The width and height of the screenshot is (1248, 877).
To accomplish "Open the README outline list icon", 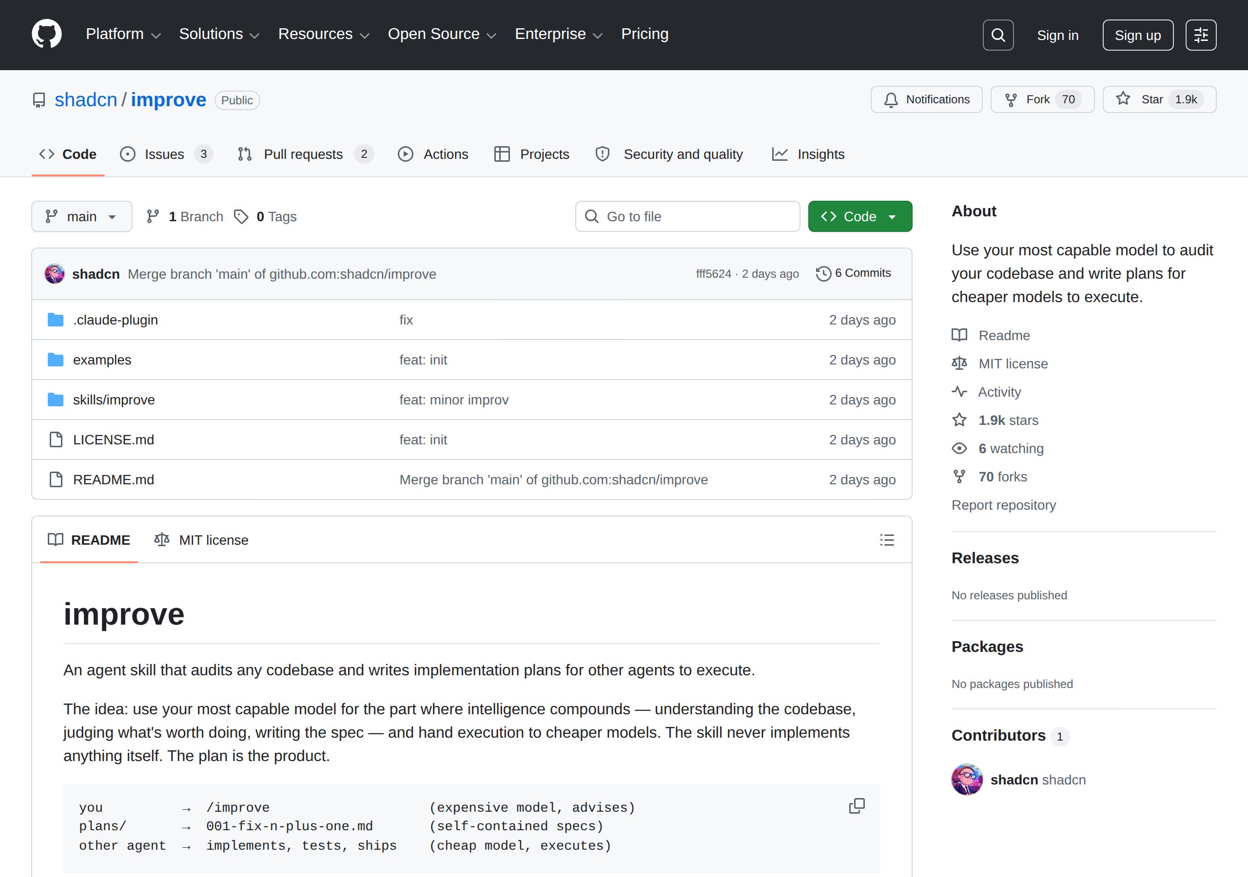I will 887,540.
